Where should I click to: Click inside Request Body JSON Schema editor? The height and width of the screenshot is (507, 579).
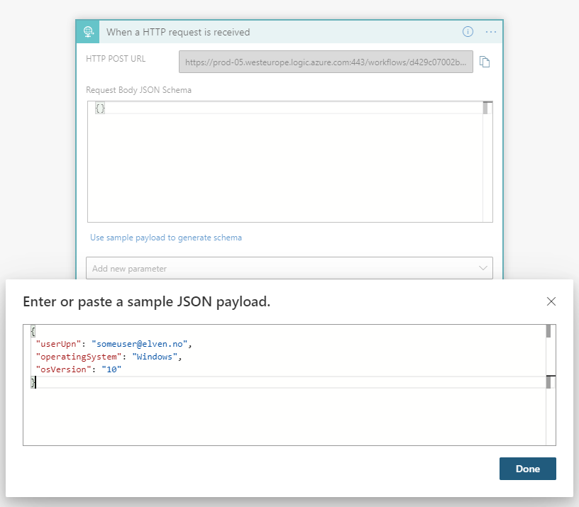pos(290,162)
